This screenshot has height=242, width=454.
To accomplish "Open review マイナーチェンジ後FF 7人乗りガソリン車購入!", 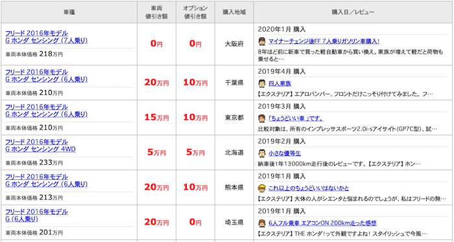I will [324, 41].
